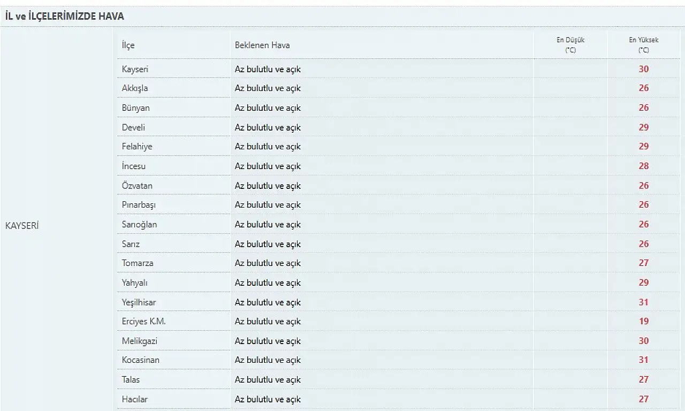This screenshot has height=411, width=685.
Task: Click 'Az bulutlu ve açık' in Erciyes K.M. row
Action: (x=268, y=322)
